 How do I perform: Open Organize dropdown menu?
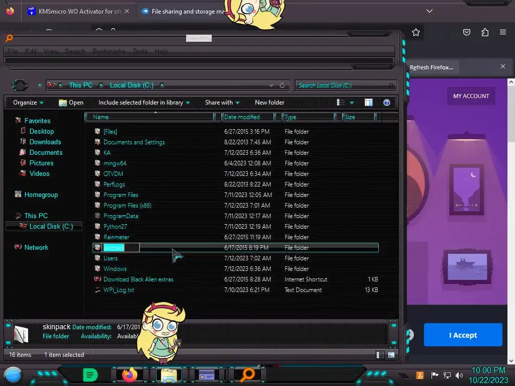pyautogui.click(x=28, y=103)
